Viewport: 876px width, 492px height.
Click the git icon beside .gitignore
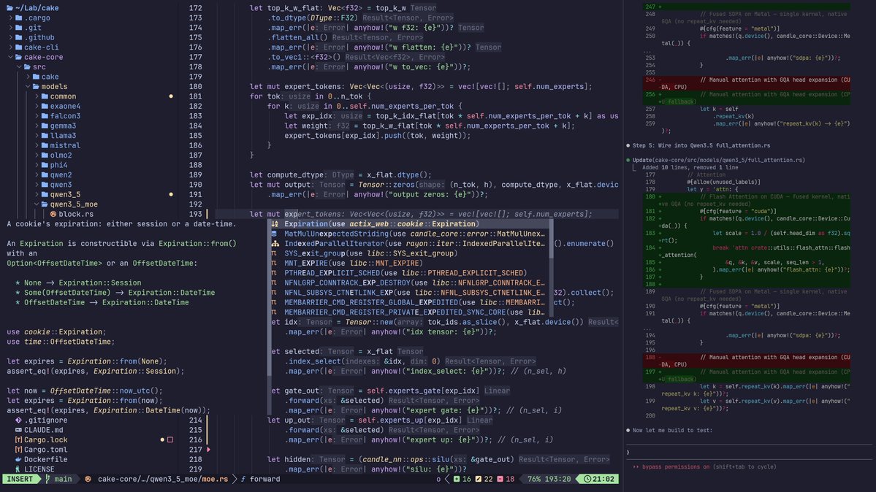[x=18, y=420]
